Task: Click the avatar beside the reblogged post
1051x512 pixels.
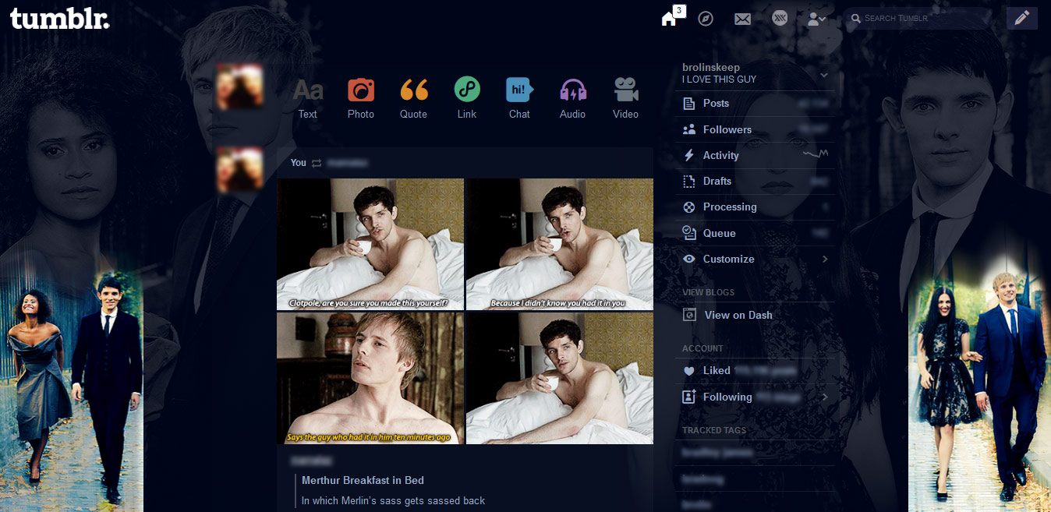Action: point(239,170)
